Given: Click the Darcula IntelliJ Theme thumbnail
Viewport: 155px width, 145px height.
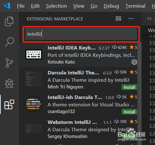Looking at the screenshot, I should point(34,79).
